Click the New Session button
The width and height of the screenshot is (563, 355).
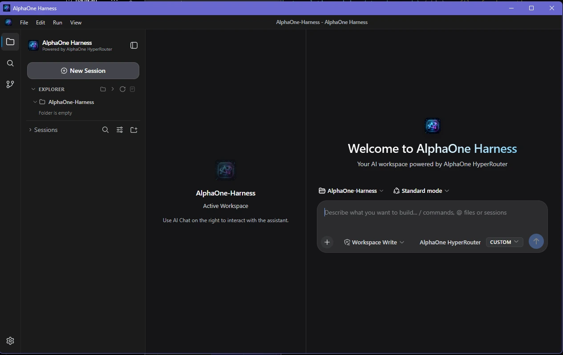[83, 71]
